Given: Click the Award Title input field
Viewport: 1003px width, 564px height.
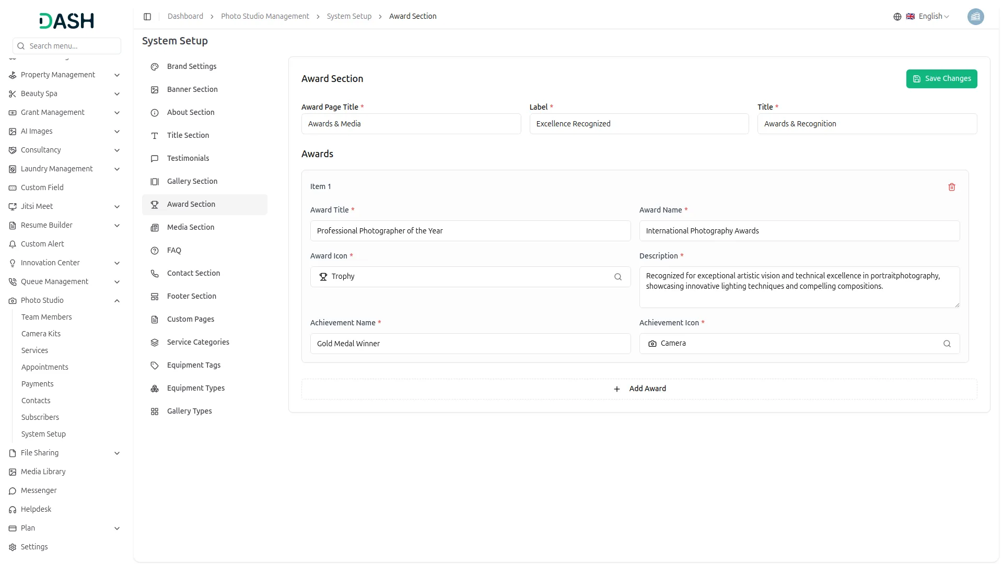Looking at the screenshot, I should click(470, 231).
